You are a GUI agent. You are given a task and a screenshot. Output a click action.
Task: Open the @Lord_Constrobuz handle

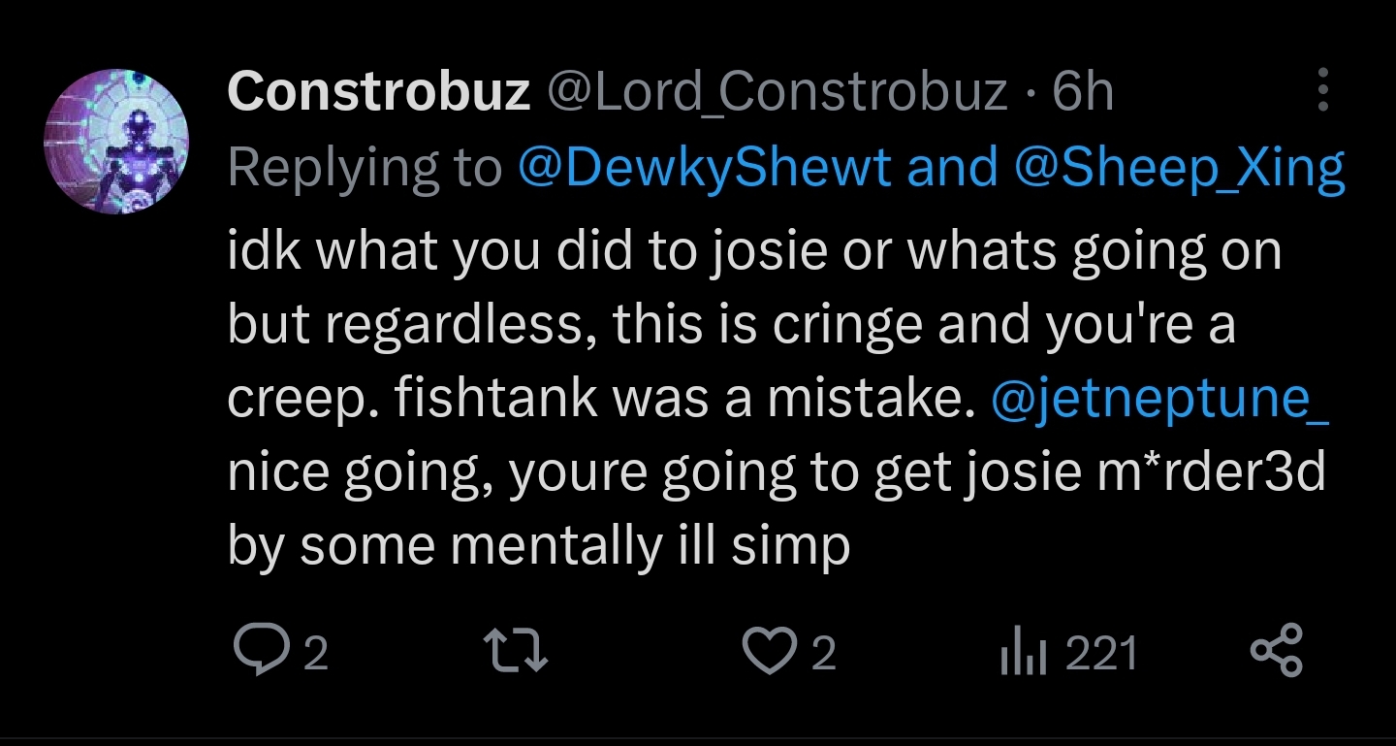[778, 93]
